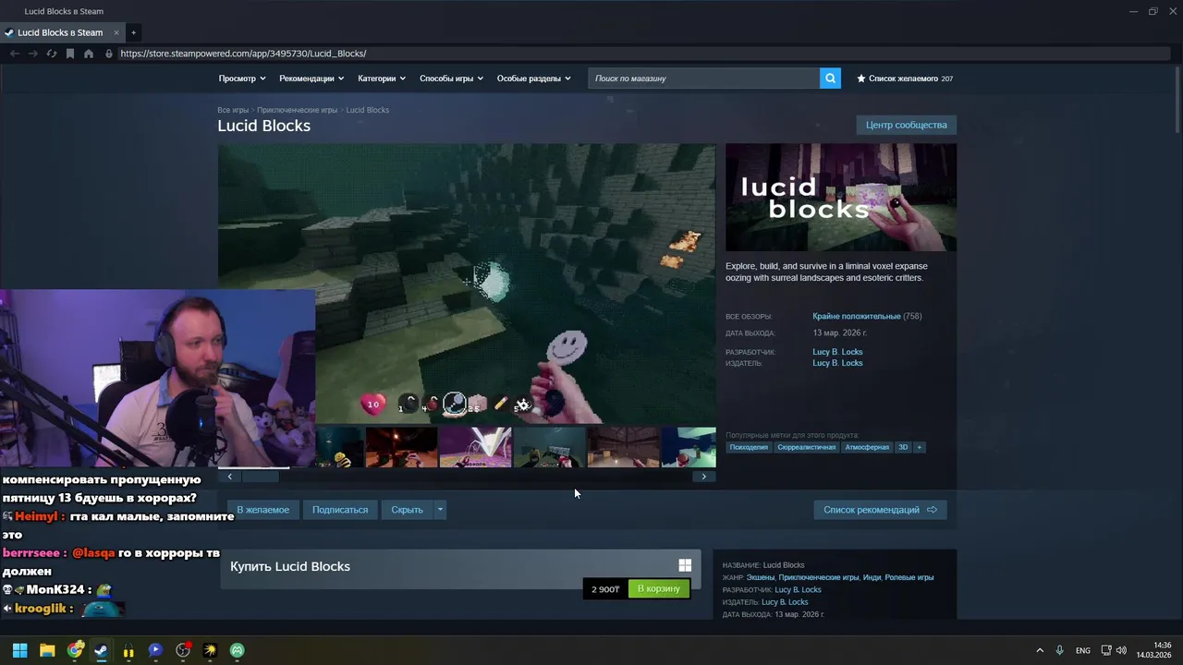Screen dimensions: 1183x665
Task: Open the arrow dropdown next to Скрыть
Action: pyautogui.click(x=440, y=510)
